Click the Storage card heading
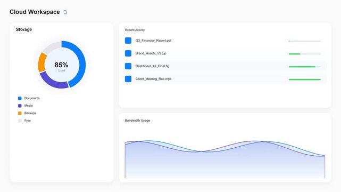Viewport: 341px width, 192px height. (24, 29)
